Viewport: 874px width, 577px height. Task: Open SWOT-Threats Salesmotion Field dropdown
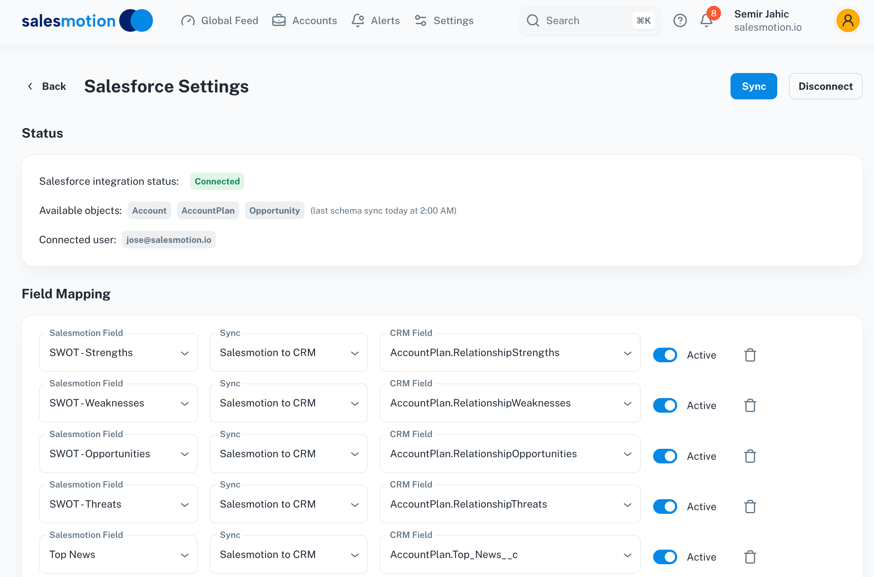pos(118,504)
